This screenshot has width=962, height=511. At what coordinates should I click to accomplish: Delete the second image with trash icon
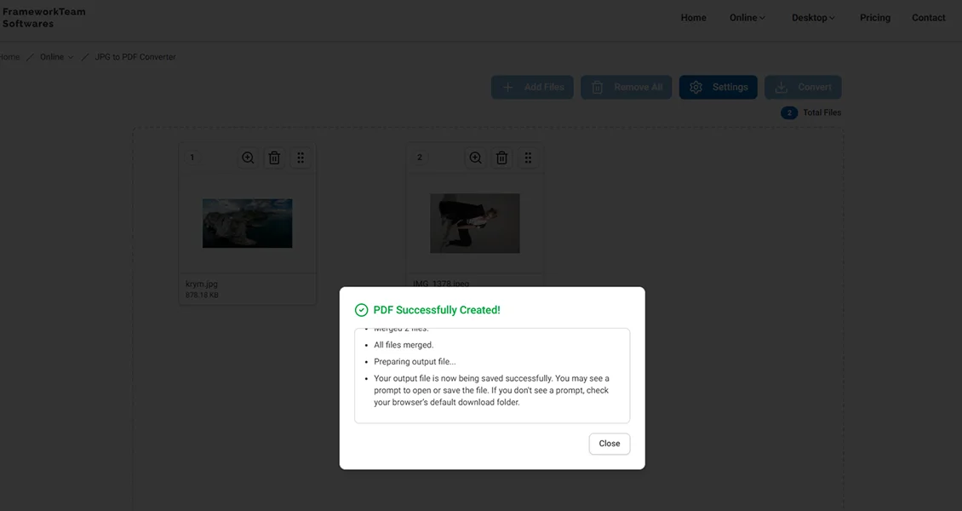[x=502, y=158]
